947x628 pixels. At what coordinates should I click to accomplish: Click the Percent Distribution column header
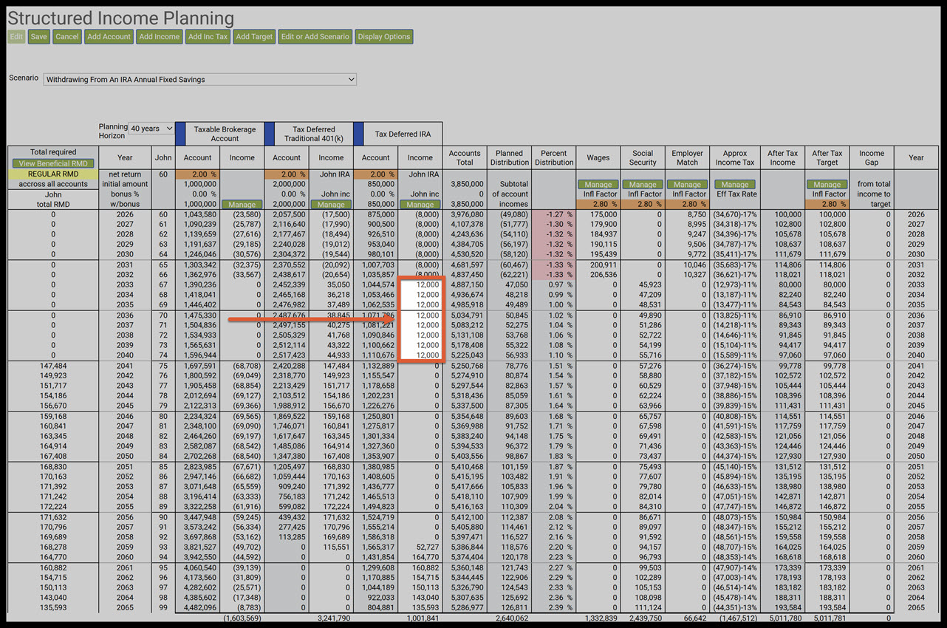(554, 157)
